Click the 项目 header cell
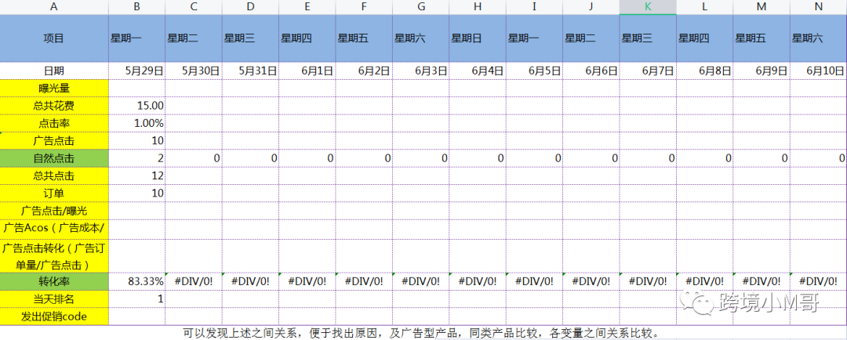This screenshot has height=340, width=847. pos(54,38)
